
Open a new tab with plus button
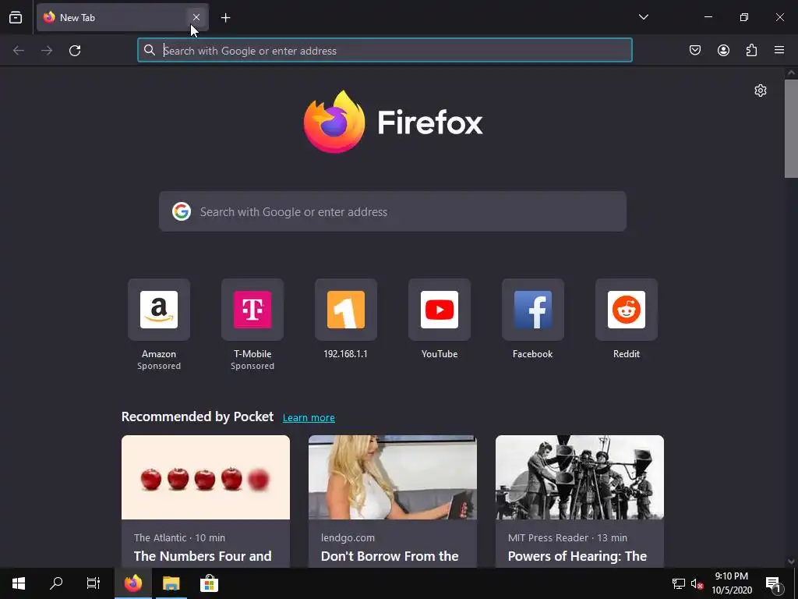pos(225,18)
